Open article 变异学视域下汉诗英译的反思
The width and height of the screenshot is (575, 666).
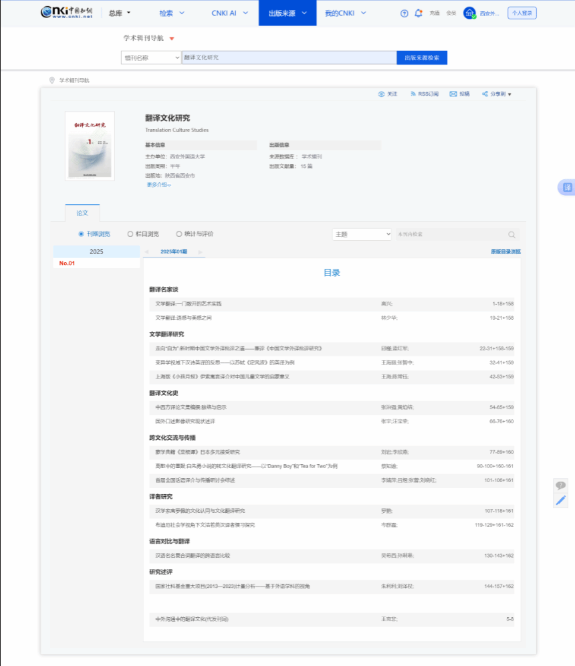(225, 362)
